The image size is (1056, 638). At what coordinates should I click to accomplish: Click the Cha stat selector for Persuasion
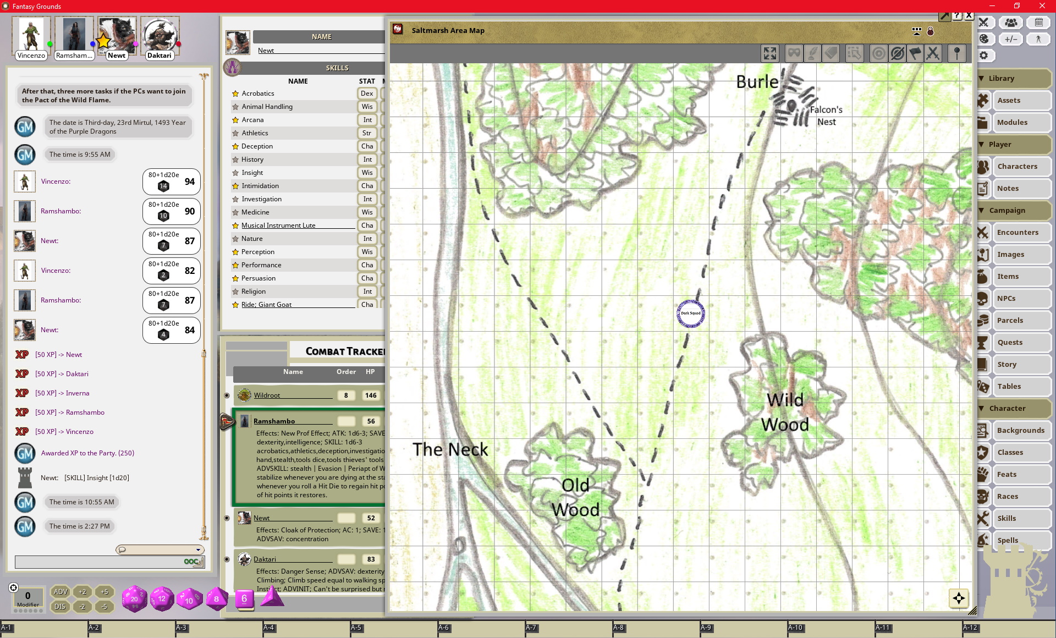tap(367, 278)
